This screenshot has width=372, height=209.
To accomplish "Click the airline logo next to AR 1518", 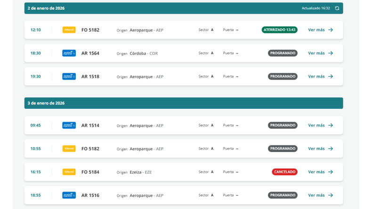I will pos(69,76).
